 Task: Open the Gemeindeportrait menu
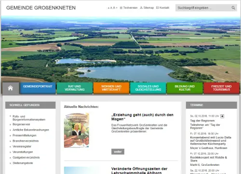click(38, 88)
